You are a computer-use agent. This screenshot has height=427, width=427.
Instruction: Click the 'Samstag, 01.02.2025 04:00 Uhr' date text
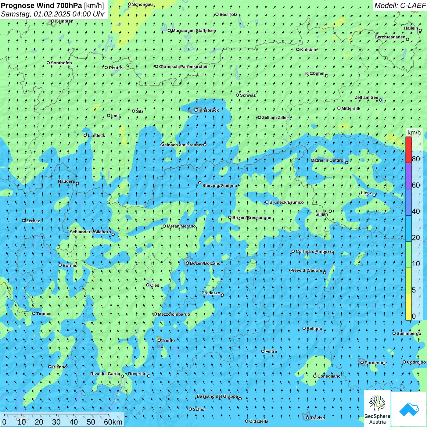(x=53, y=14)
